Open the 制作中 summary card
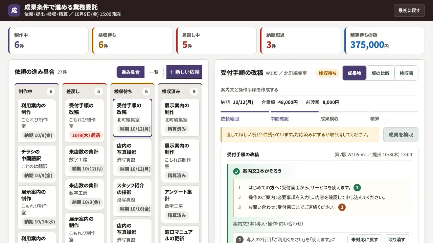433x243 pixels. pos(48,40)
